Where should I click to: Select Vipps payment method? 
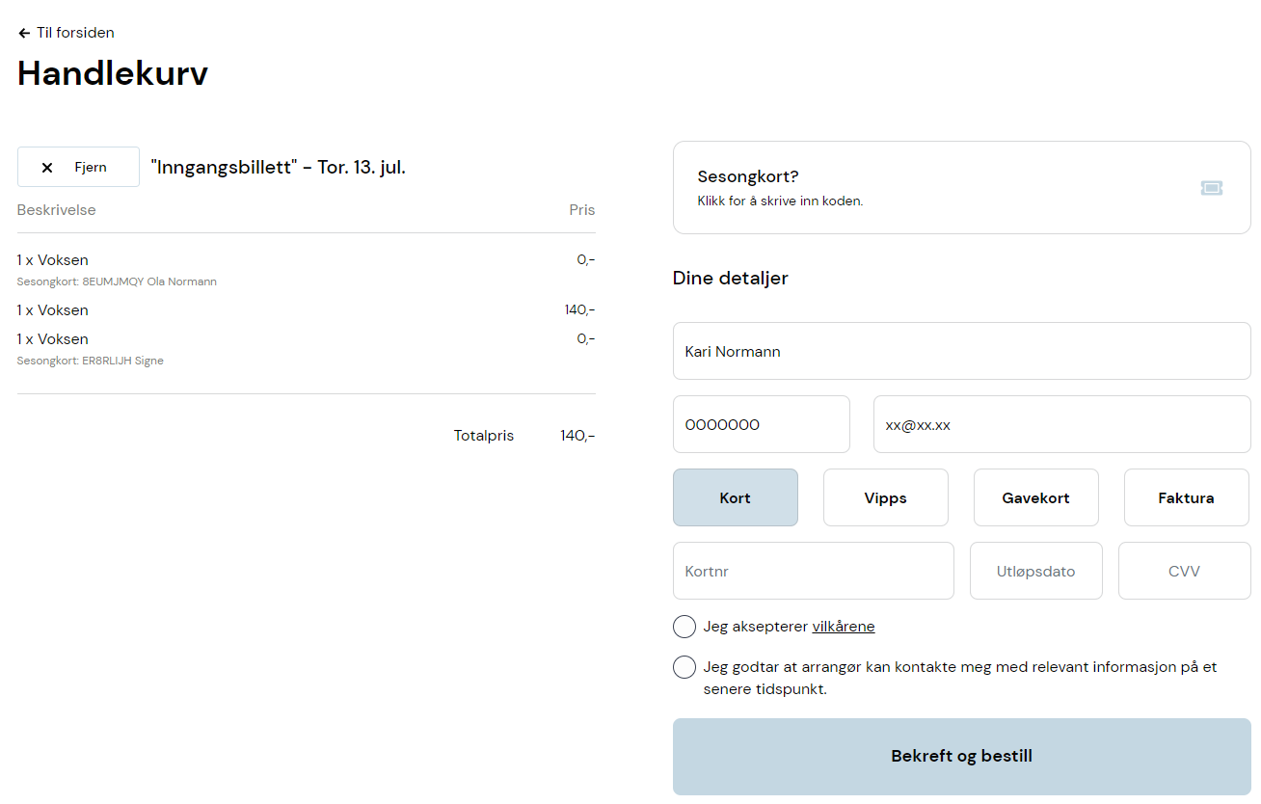(886, 497)
